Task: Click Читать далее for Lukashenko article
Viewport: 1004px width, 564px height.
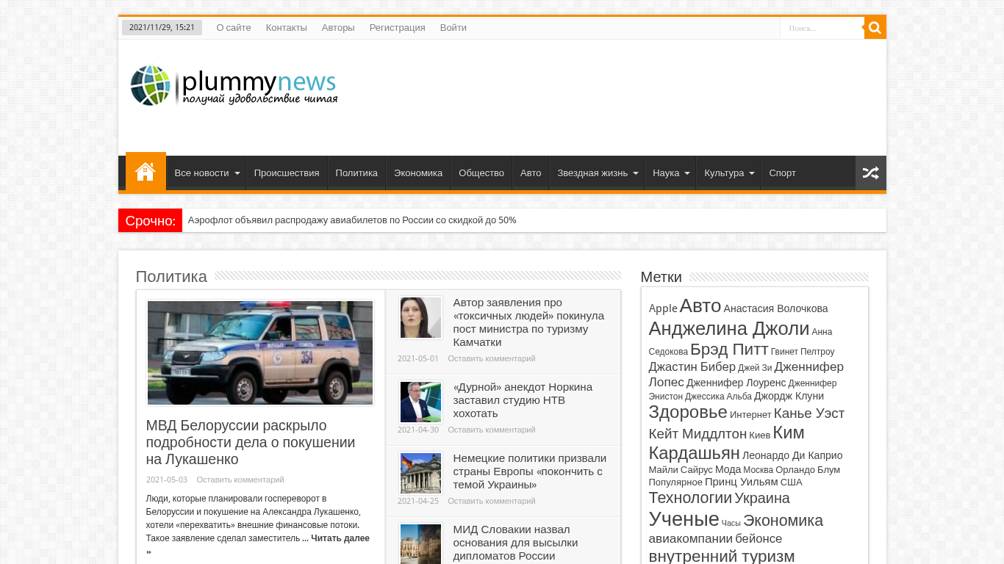Action: click(340, 538)
